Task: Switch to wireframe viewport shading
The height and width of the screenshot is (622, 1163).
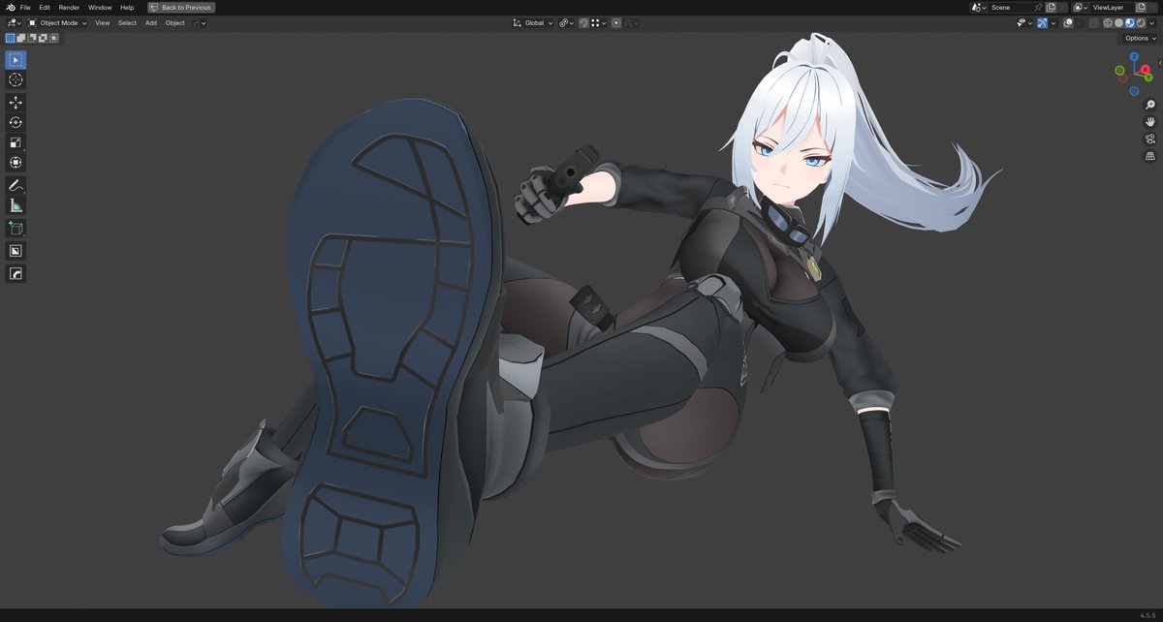Action: 1108,22
